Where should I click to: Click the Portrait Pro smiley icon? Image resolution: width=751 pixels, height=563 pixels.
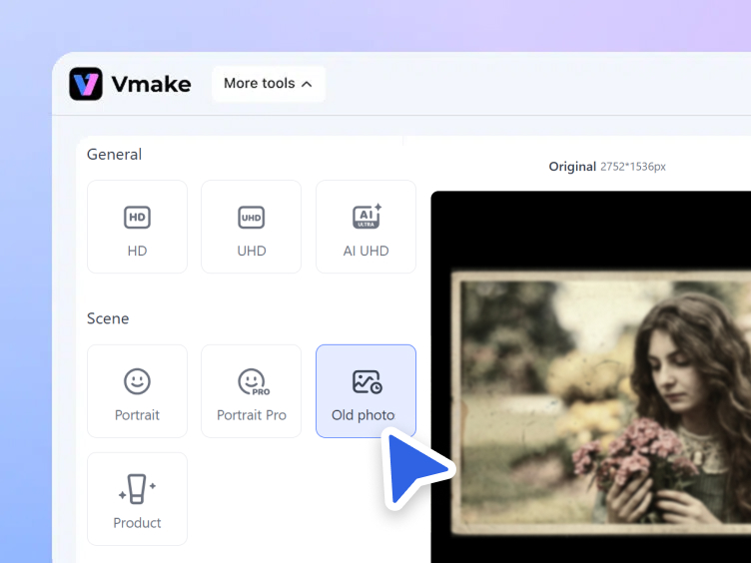pos(252,381)
